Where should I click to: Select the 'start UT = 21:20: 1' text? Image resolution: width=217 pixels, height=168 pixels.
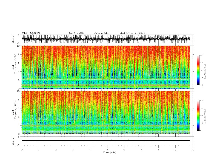pyautogui.click(x=132, y=33)
